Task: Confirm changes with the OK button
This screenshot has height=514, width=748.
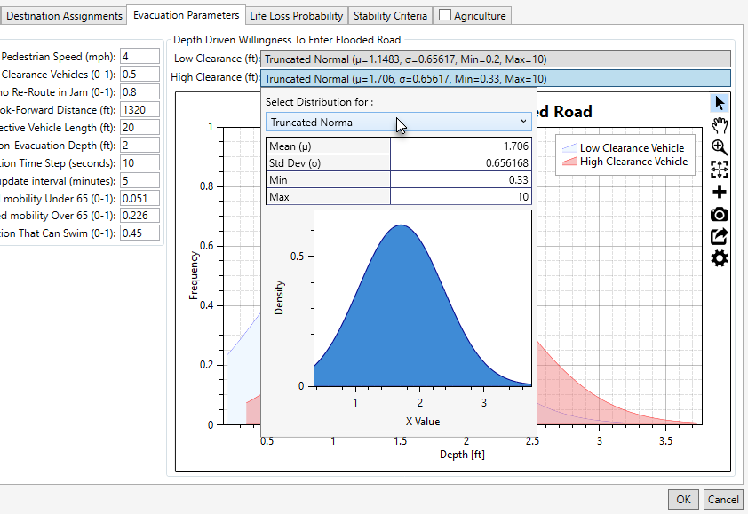Action: [x=683, y=499]
